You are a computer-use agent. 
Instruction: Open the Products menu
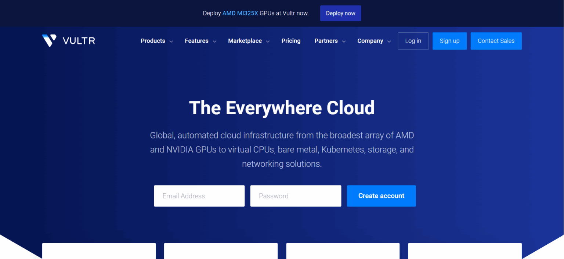pos(152,41)
